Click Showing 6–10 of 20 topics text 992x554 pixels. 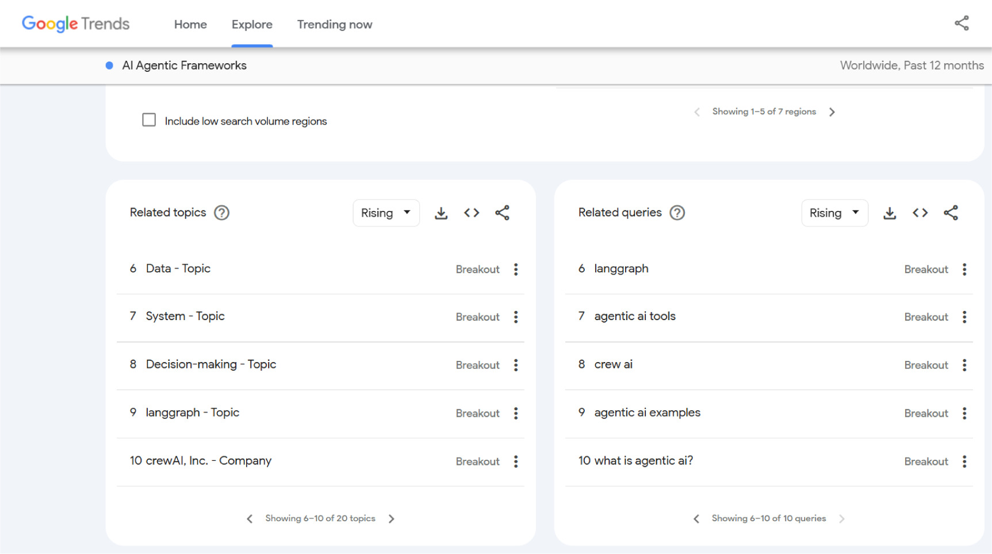coord(320,518)
